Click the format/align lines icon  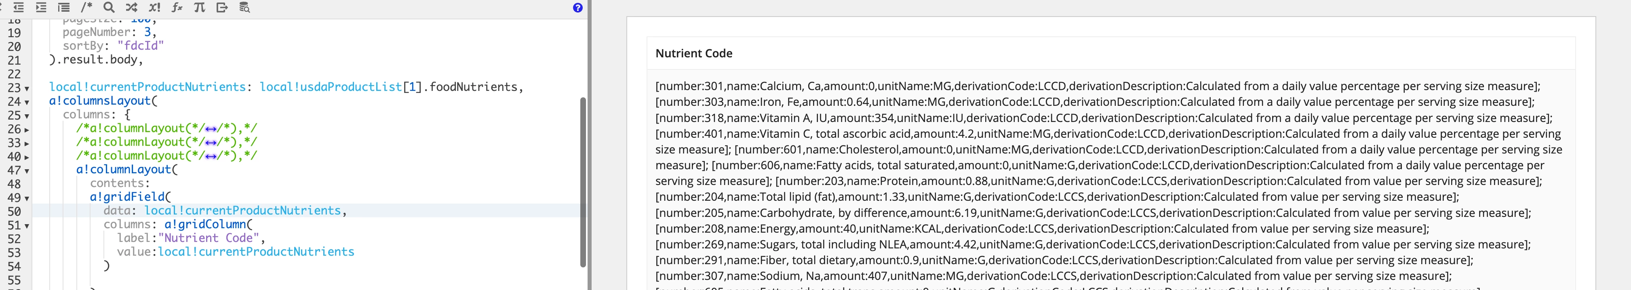(x=64, y=8)
